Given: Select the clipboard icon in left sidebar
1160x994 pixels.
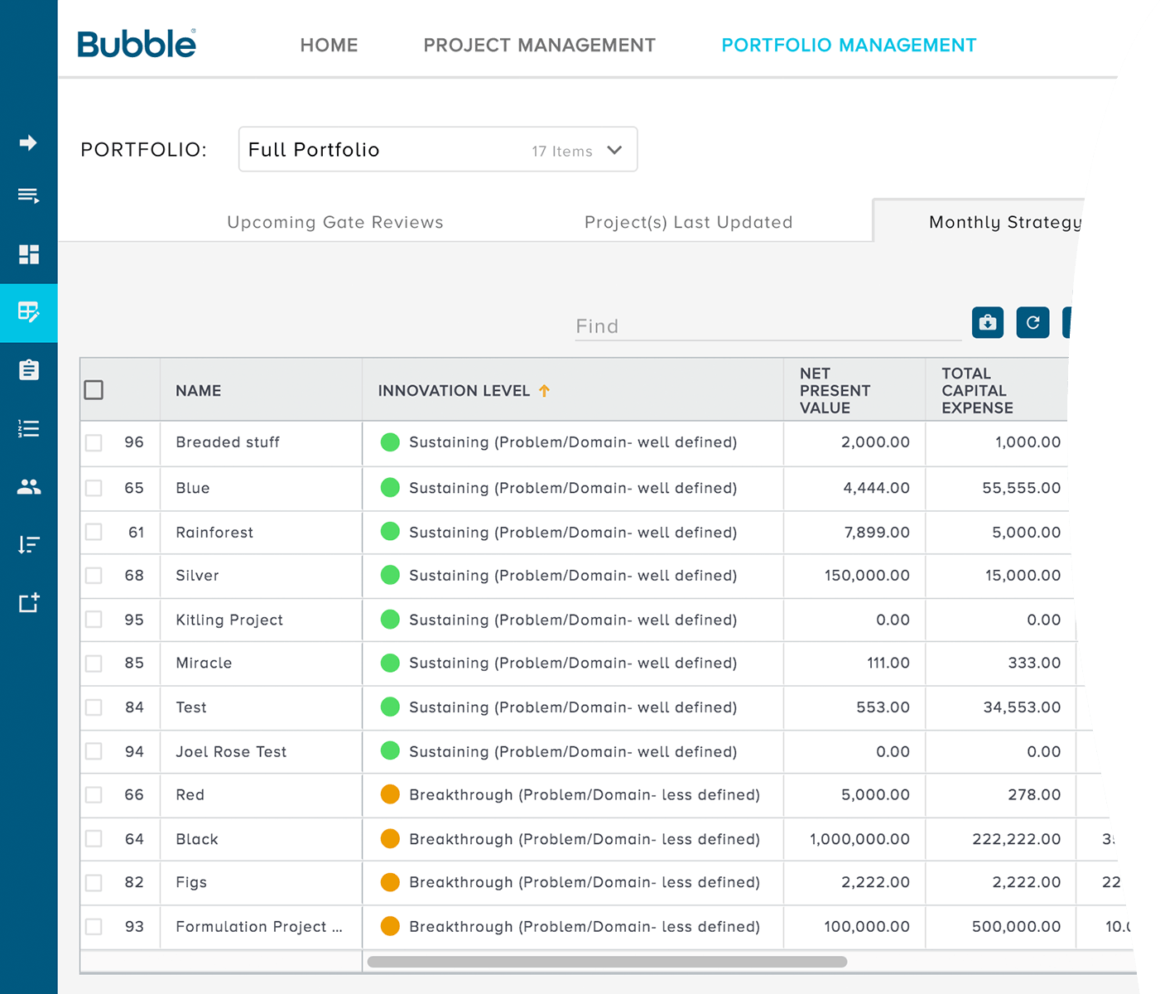Looking at the screenshot, I should point(28,370).
